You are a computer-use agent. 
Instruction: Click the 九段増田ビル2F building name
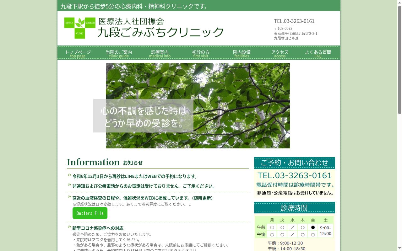point(286,38)
